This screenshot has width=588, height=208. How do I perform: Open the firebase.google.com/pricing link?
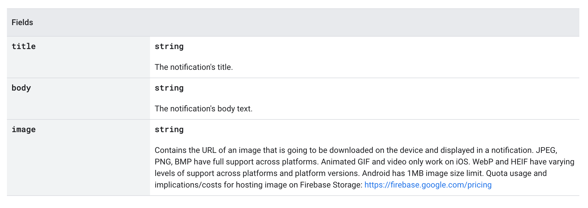pyautogui.click(x=428, y=185)
